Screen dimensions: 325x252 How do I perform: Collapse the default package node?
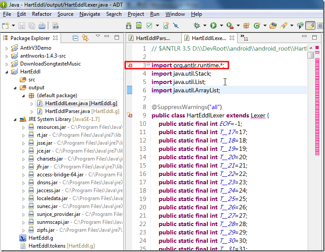pyautogui.click(x=23, y=96)
